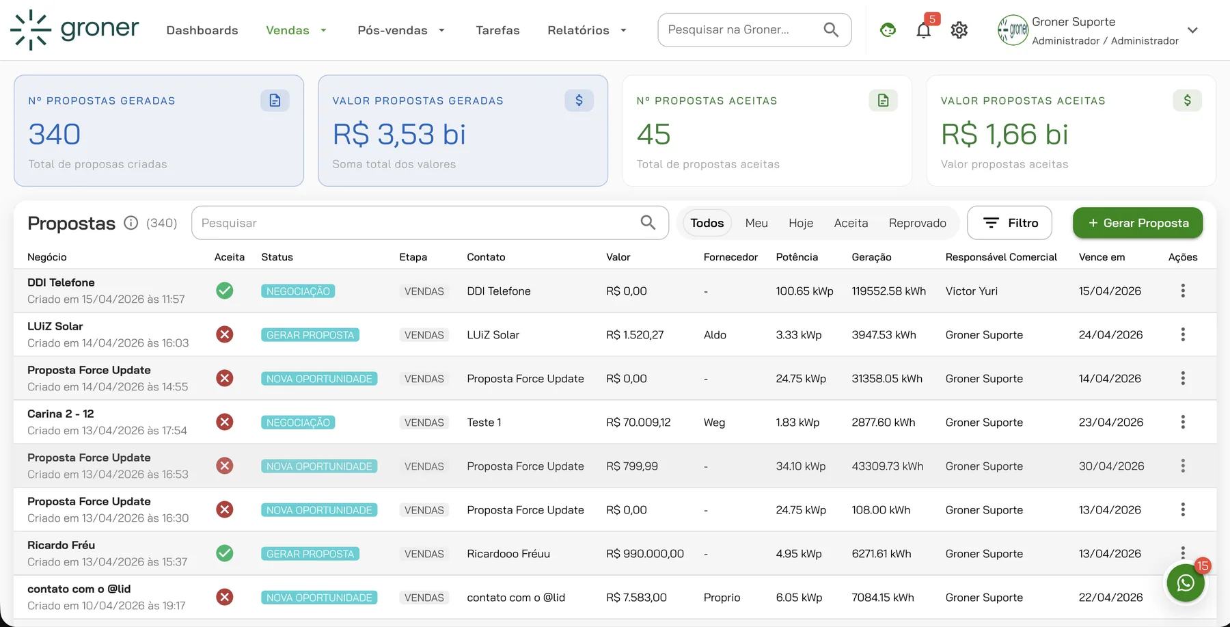Open the settings gear icon

point(959,30)
